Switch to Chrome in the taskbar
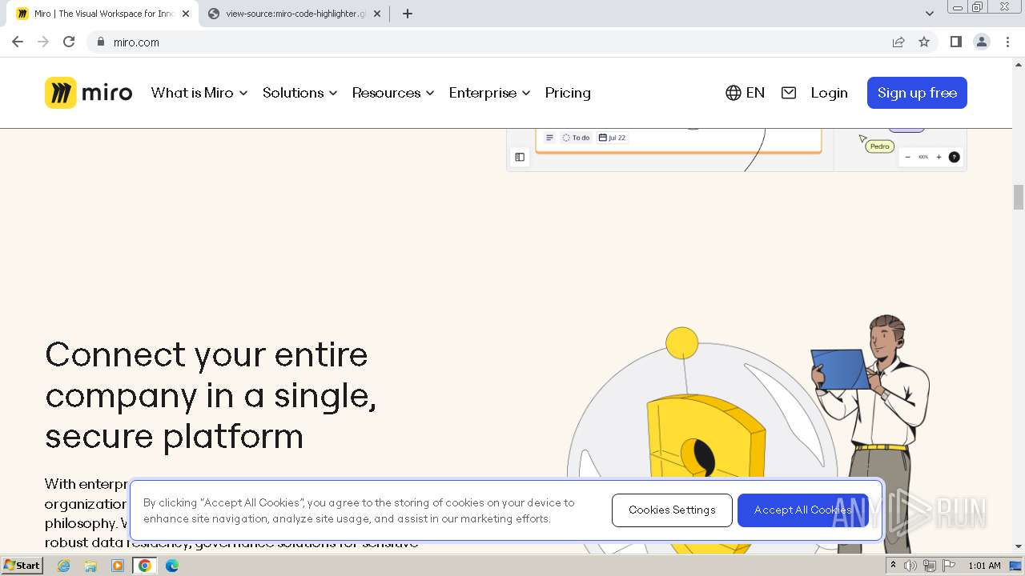This screenshot has height=576, width=1025. pyautogui.click(x=145, y=566)
